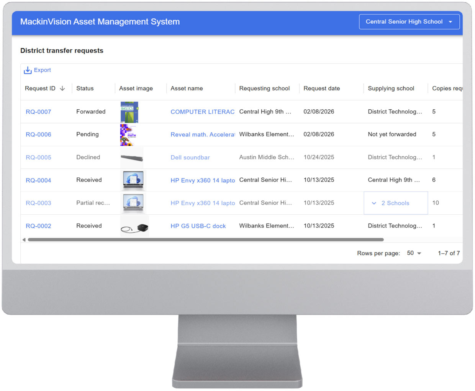Sort by the Request date column header
The height and width of the screenshot is (391, 475).
pos(321,88)
